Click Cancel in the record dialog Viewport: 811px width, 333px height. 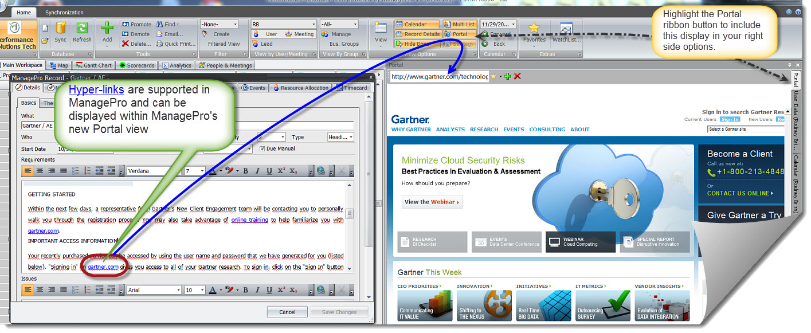(x=288, y=312)
